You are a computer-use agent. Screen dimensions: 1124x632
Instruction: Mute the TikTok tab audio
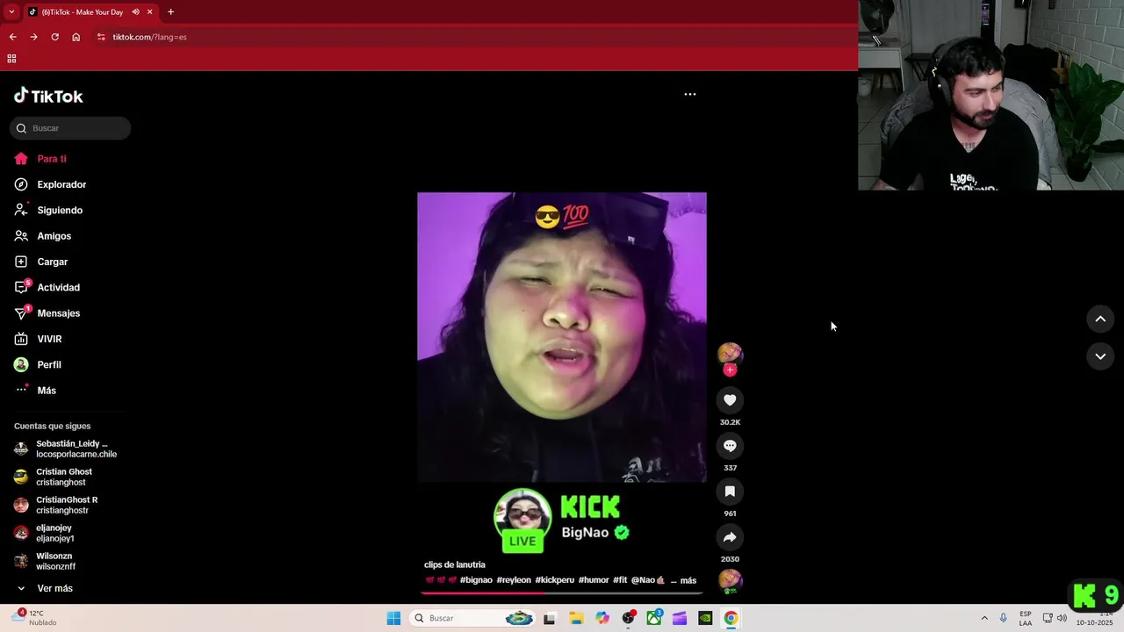[x=135, y=12]
